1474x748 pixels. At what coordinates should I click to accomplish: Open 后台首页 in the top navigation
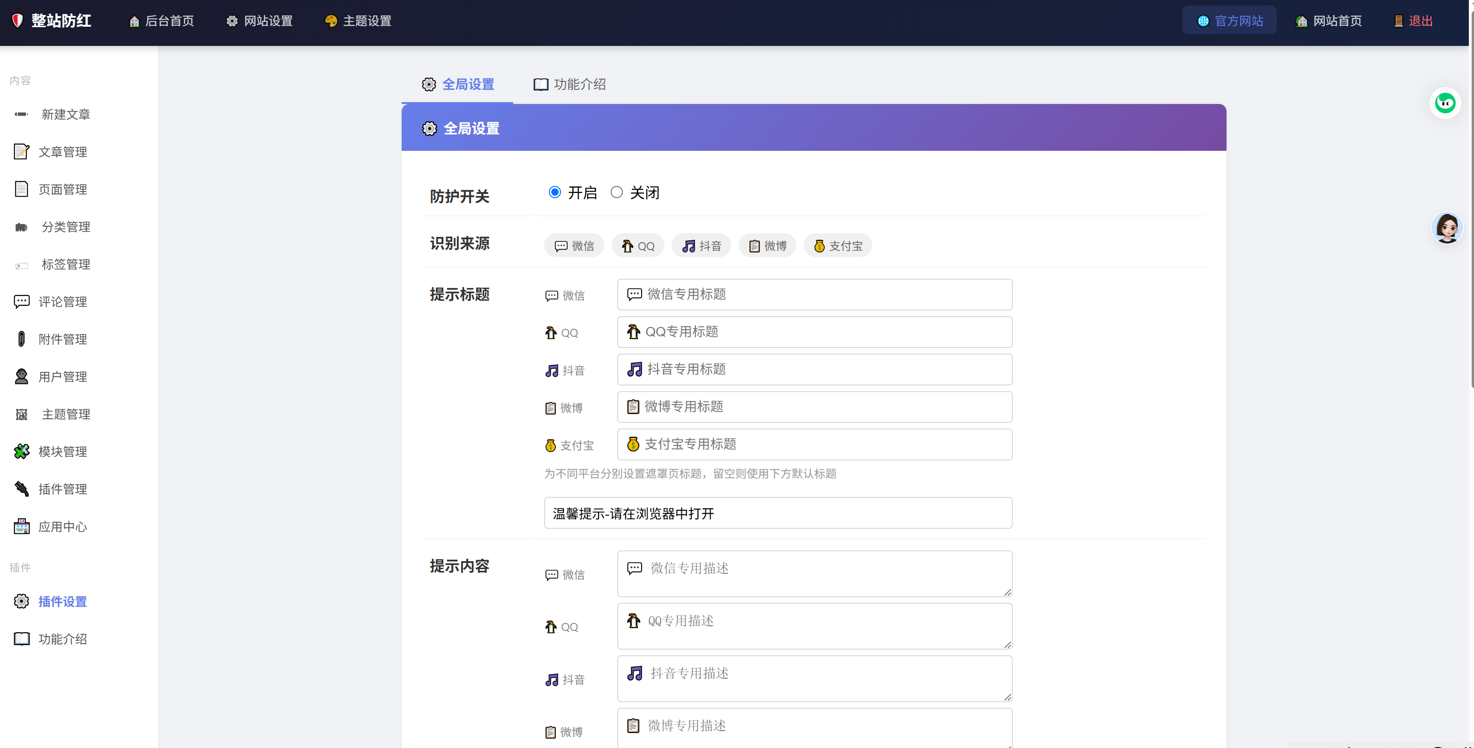(161, 21)
